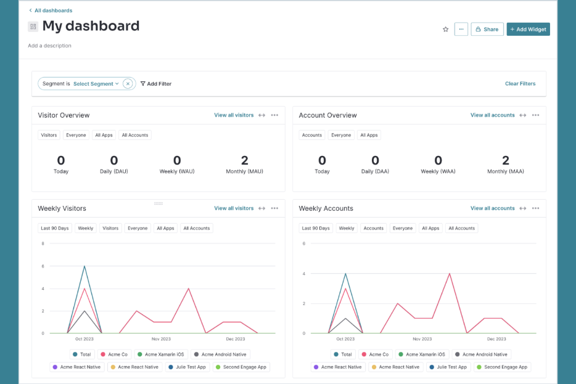Open the Last 90 Days selector in Weekly Visitors
This screenshot has width=576, height=384.
pyautogui.click(x=54, y=228)
